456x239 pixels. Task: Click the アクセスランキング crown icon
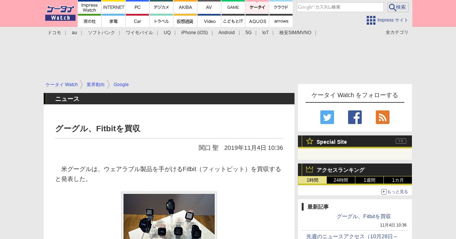(310, 169)
